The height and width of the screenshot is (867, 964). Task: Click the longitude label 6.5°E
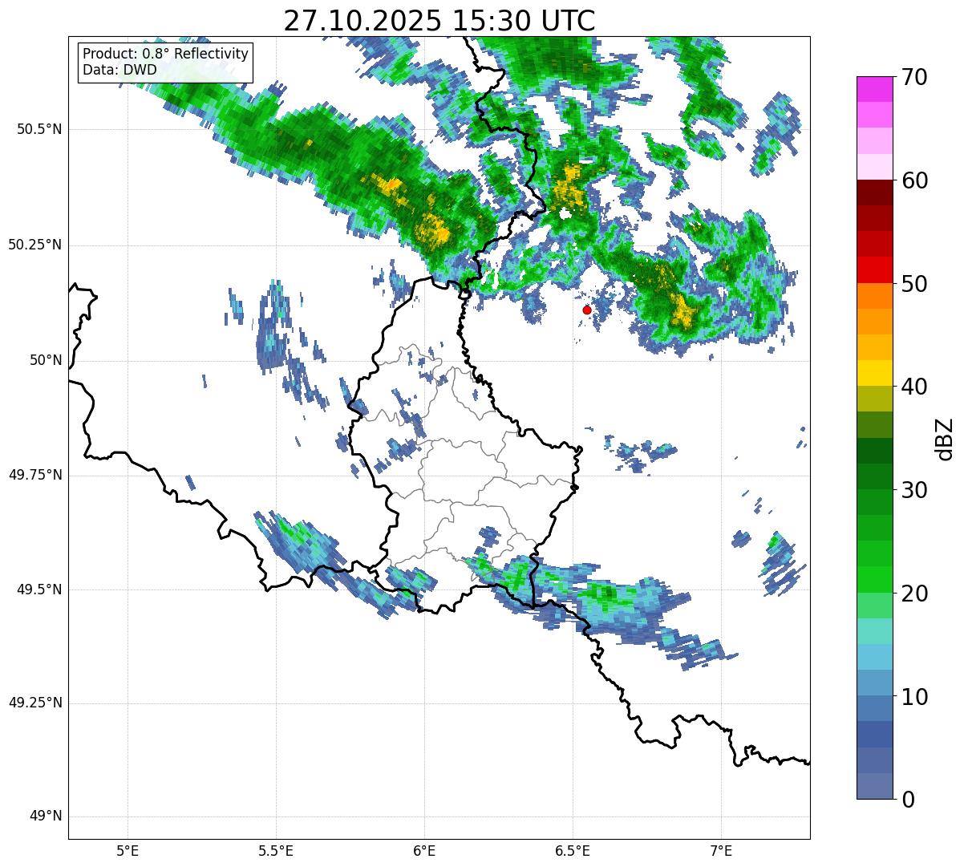573,852
